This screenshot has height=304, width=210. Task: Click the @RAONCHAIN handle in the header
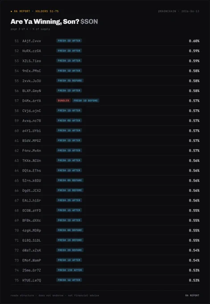(167, 11)
